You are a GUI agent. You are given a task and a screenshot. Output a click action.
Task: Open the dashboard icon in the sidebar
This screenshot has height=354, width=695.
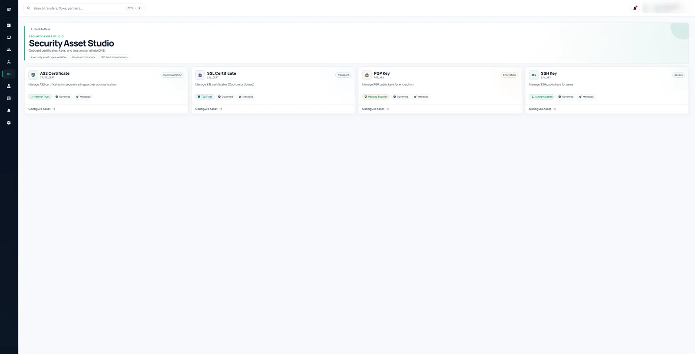point(9,25)
